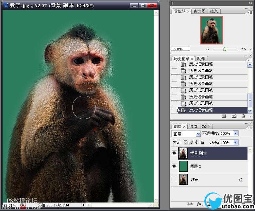Click the navigator 92.31% zoom field
Image resolution: width=255 pixels, height=211 pixels.
pos(180,49)
